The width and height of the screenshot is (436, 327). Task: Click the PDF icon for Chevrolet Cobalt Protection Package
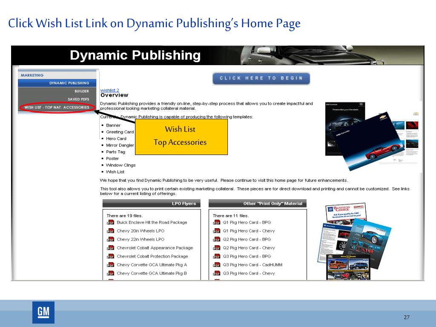pos(110,256)
